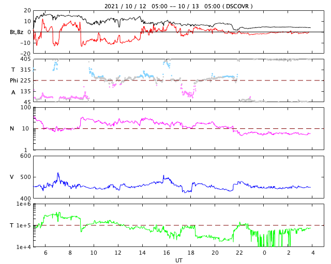Click the V speed axis label

(x=12, y=177)
